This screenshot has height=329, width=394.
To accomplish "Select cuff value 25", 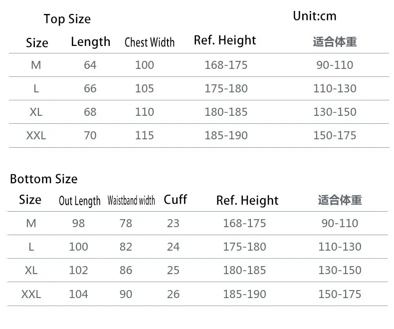I will point(173,270).
